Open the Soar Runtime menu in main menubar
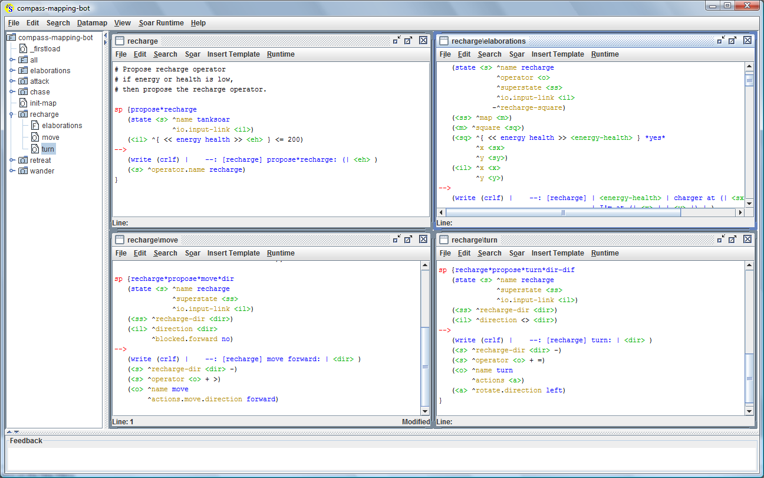This screenshot has height=478, width=764. (x=161, y=23)
